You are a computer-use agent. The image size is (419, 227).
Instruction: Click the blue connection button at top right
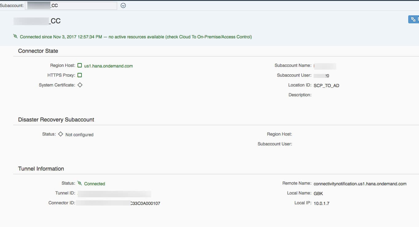(413, 19)
